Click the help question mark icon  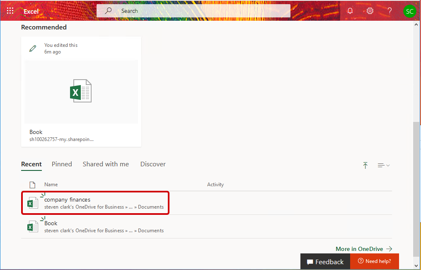[390, 11]
